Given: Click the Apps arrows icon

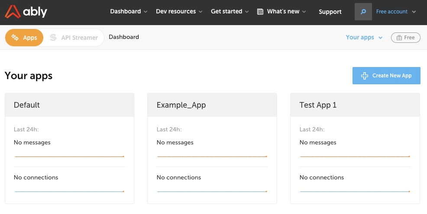Looking at the screenshot, I should tap(15, 38).
